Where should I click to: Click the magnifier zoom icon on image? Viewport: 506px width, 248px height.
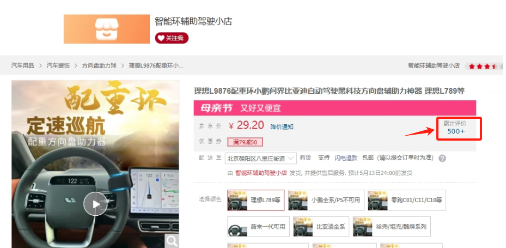pyautogui.click(x=172, y=240)
